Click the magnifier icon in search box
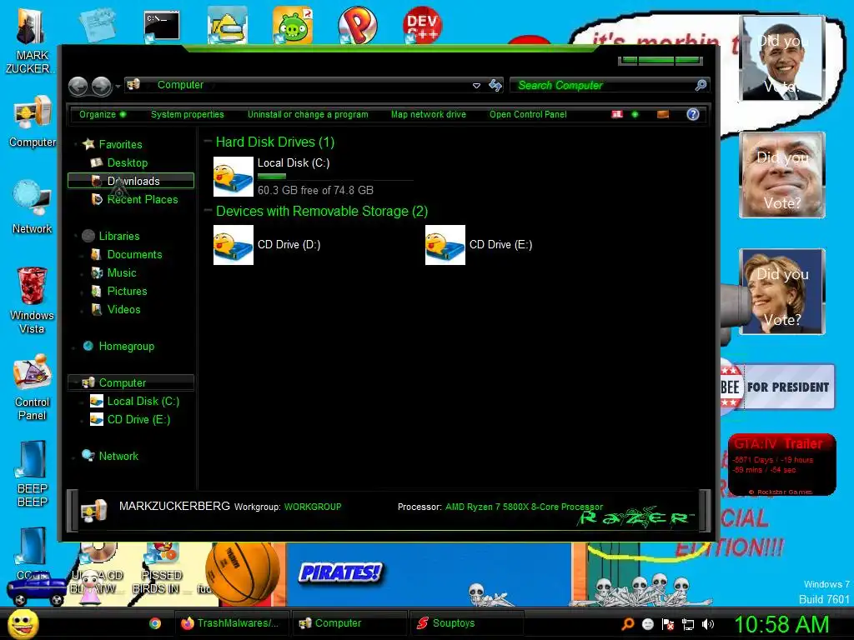This screenshot has height=640, width=854. [701, 85]
